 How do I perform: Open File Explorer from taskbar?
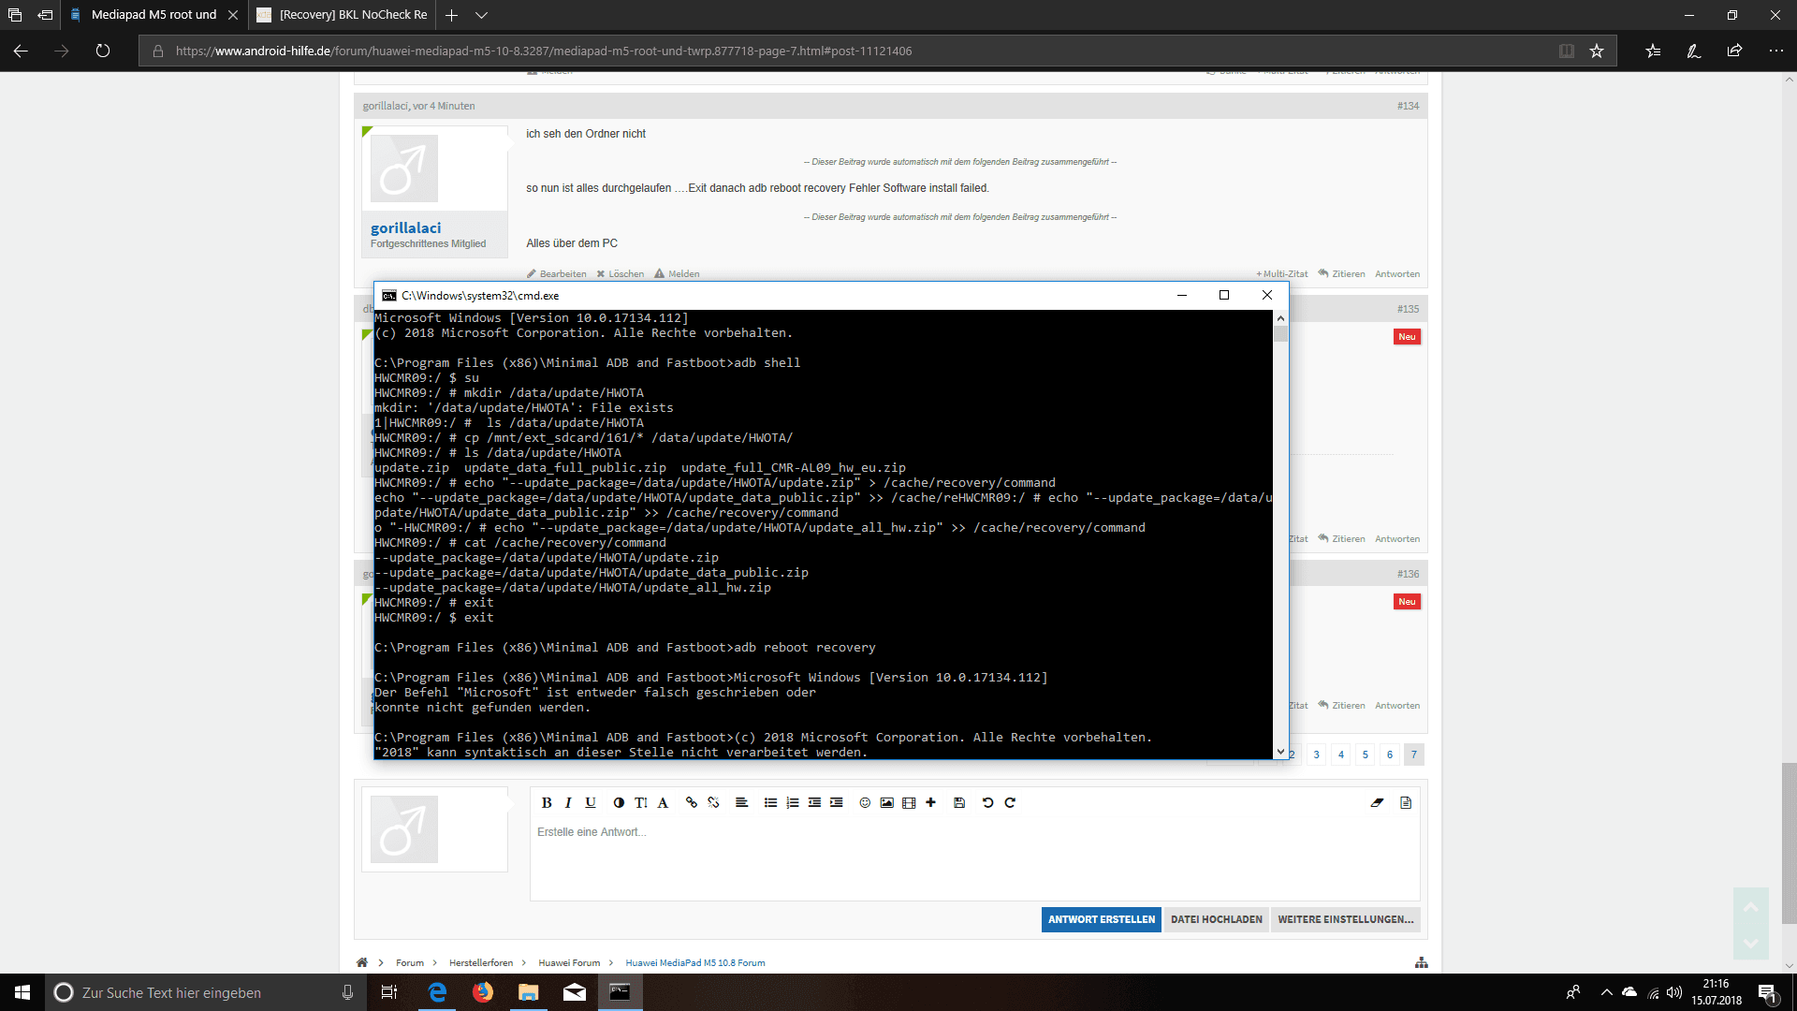[529, 992]
